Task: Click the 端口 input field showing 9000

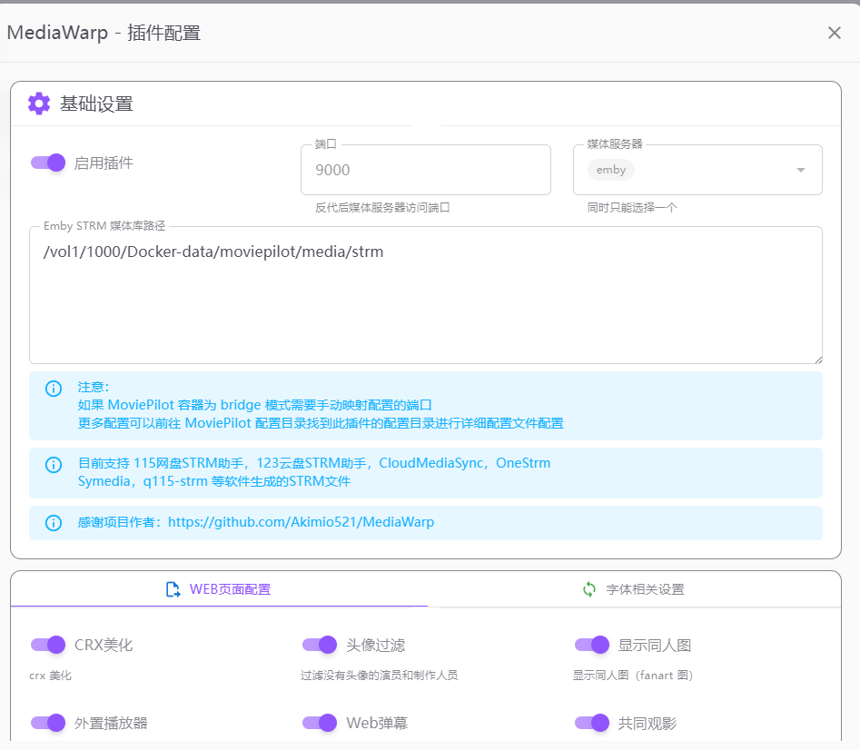Action: pyautogui.click(x=425, y=171)
